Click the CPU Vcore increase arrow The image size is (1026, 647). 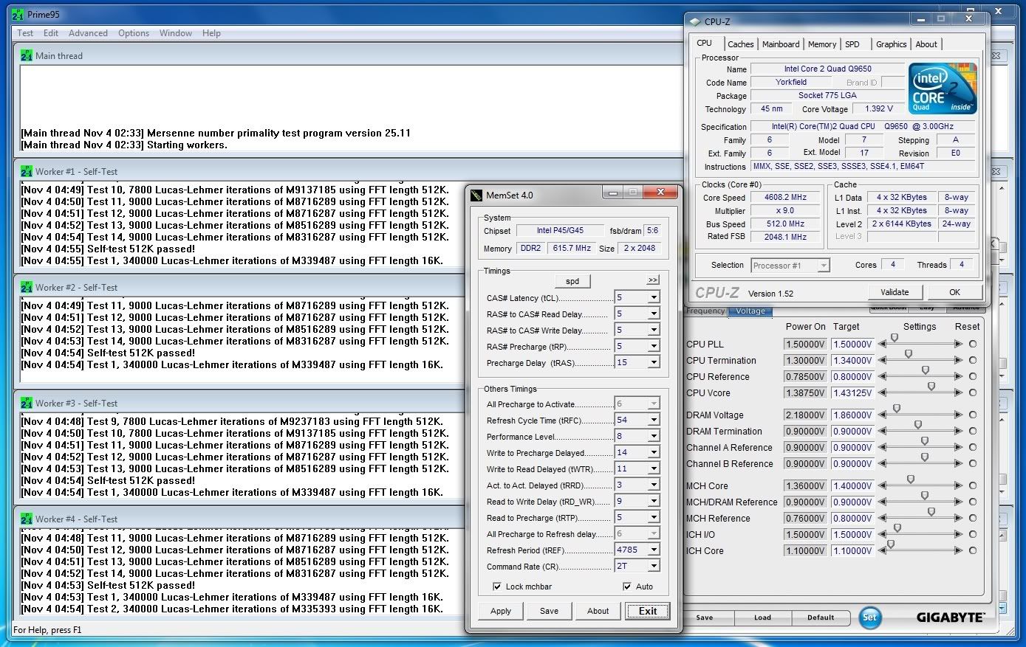coord(958,392)
